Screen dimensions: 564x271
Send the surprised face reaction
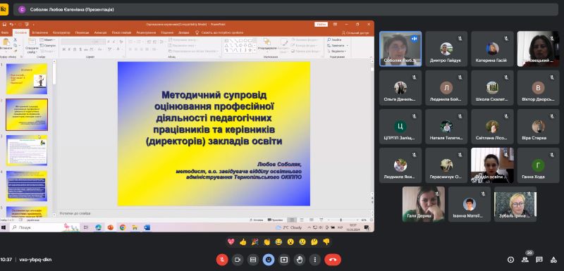290,242
